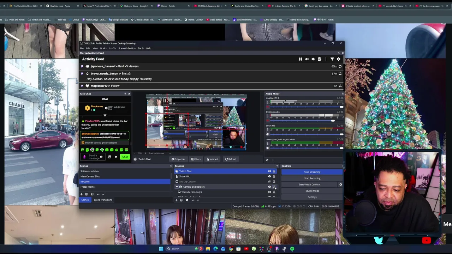Pause the Activity Feed alerts
452x254 pixels.
pos(301,59)
